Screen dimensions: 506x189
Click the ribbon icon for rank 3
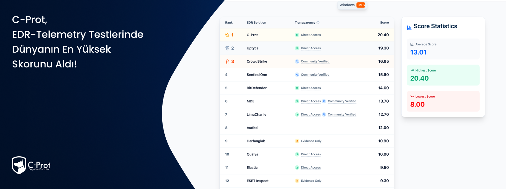[227, 61]
